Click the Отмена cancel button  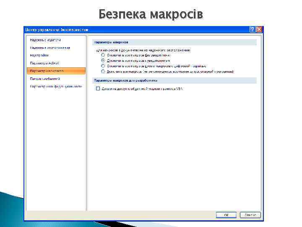coord(250,215)
